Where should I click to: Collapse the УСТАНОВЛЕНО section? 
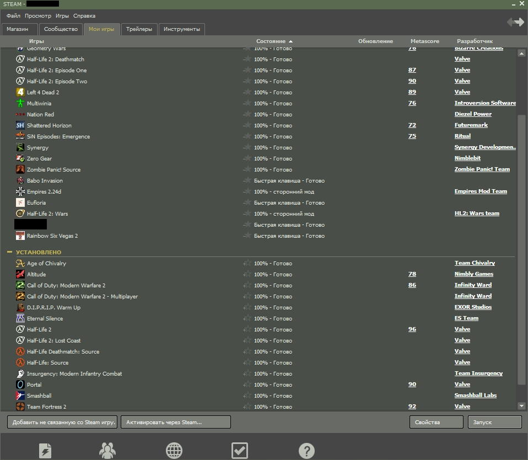click(x=9, y=252)
